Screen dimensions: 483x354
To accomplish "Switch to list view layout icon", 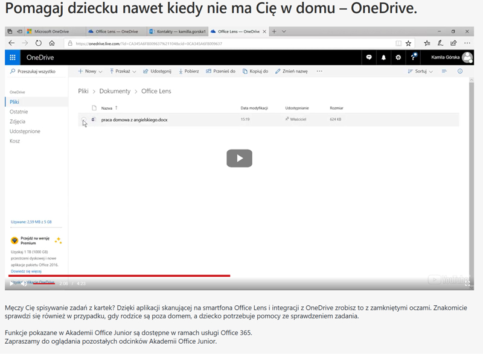I will (444, 71).
